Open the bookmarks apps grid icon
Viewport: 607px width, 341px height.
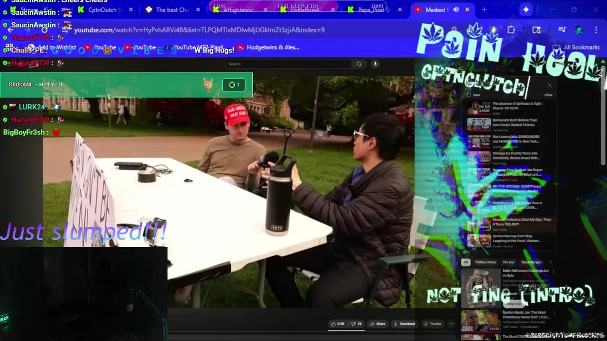(x=9, y=47)
